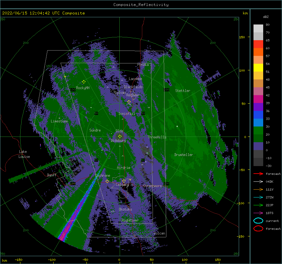The height and width of the screenshot is (264, 282).
Task: Click the HighRiver label
Action: (x=130, y=220)
